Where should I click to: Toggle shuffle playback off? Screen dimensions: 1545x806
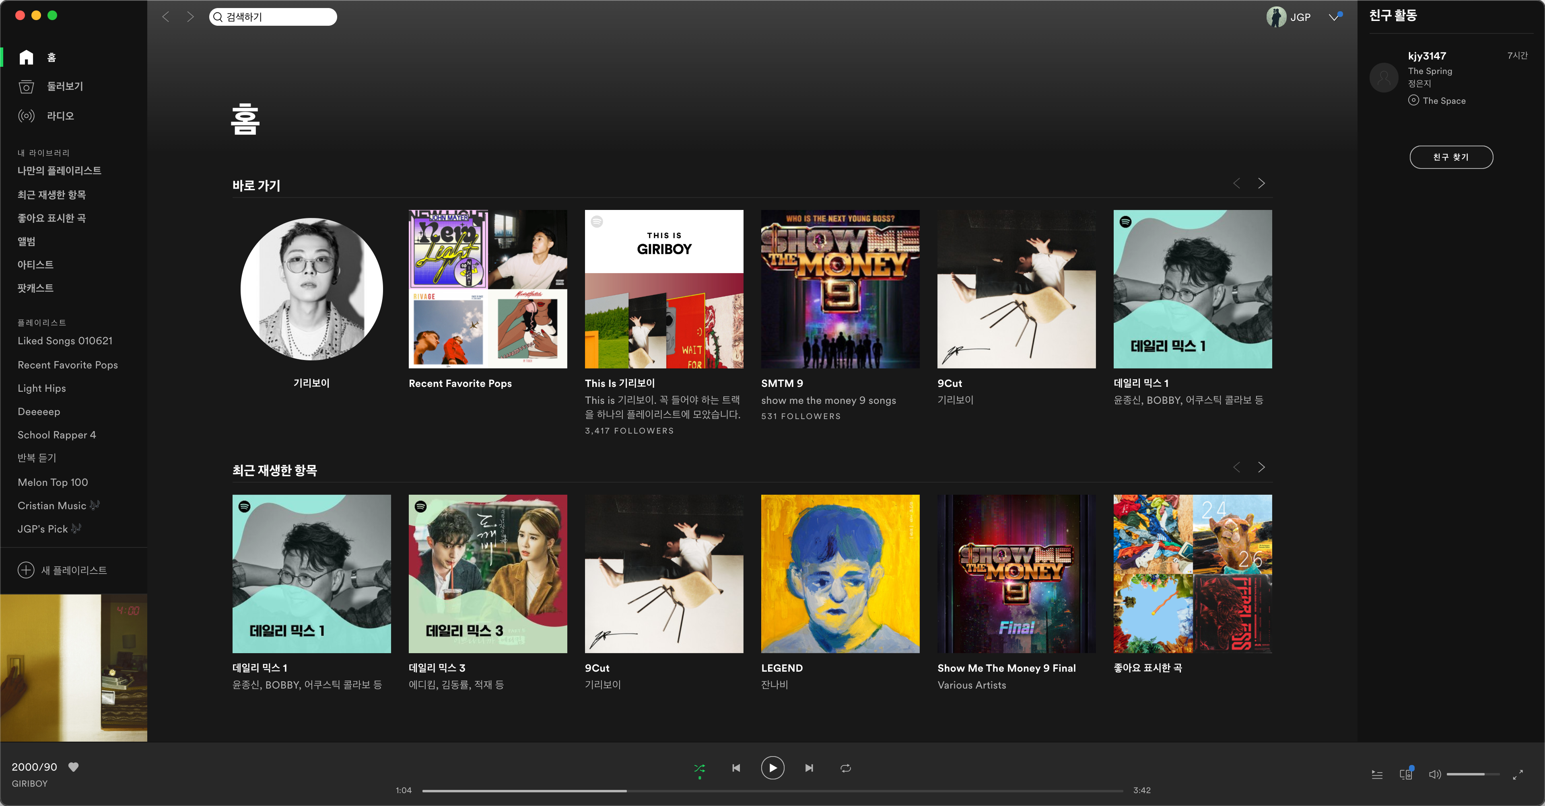click(x=699, y=768)
